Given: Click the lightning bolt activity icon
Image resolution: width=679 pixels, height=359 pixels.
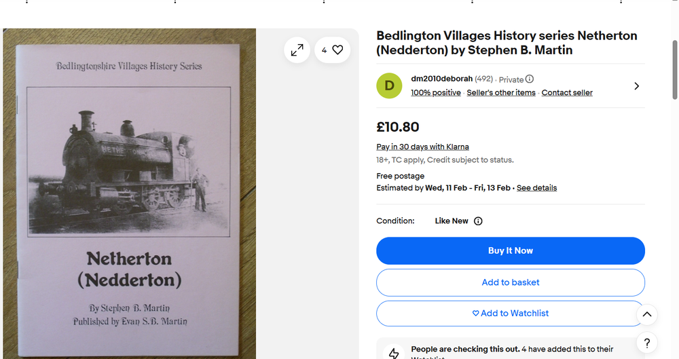Looking at the screenshot, I should (x=393, y=353).
